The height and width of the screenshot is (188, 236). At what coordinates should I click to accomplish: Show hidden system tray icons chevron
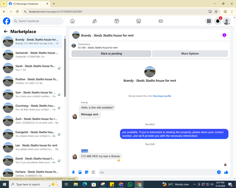pyautogui.click(x=194, y=184)
